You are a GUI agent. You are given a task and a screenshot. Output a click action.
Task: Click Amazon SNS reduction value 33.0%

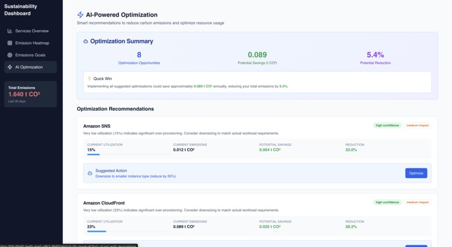pos(351,150)
